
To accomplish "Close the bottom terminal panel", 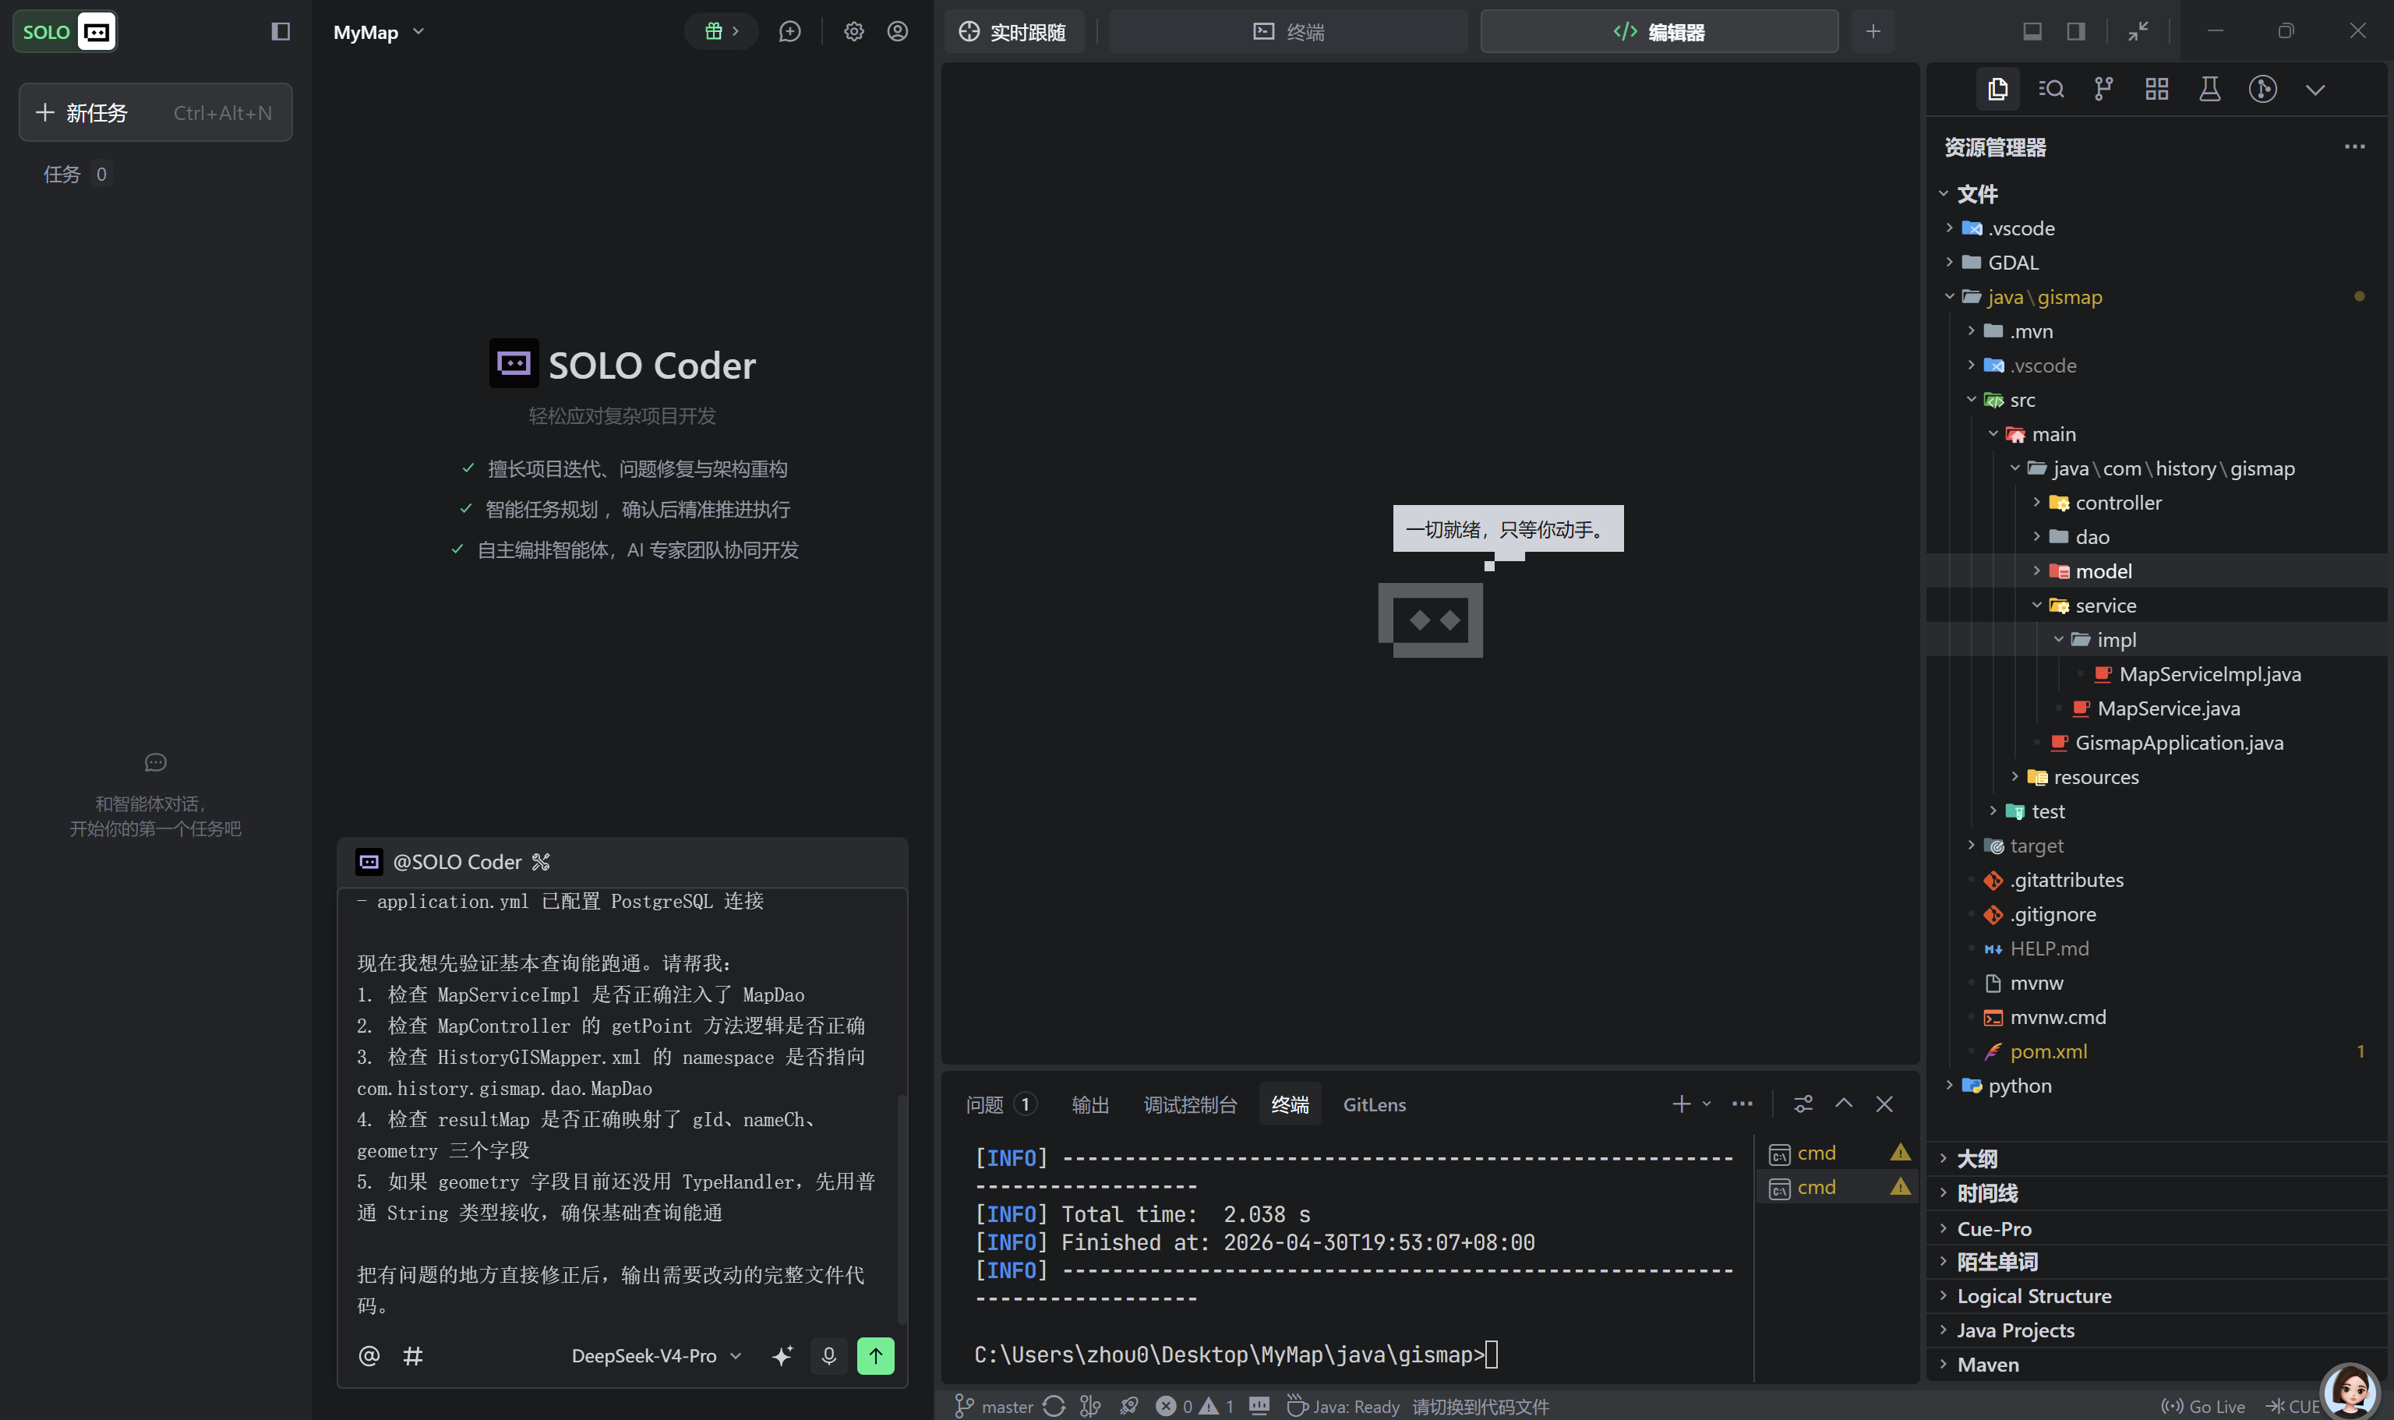I will click(1884, 1104).
